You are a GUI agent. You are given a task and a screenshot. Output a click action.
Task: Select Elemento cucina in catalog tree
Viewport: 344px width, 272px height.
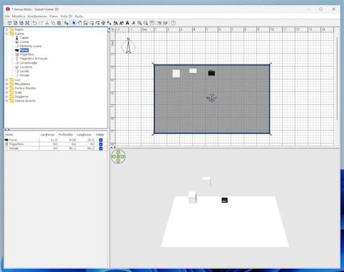(30, 46)
